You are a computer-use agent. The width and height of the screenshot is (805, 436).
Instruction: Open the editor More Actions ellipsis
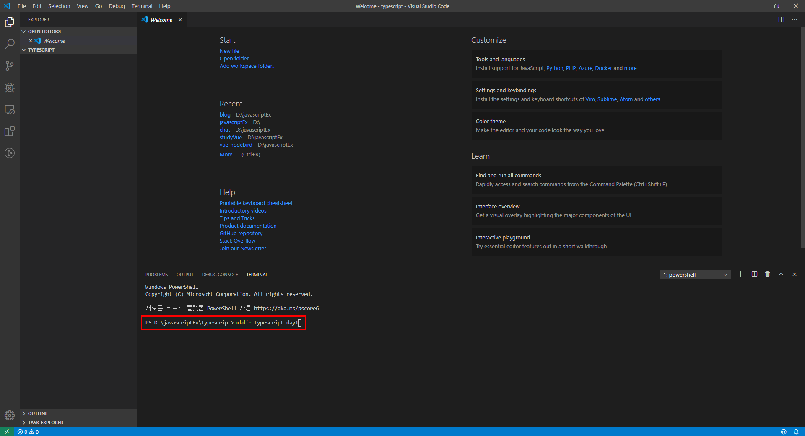coord(795,20)
